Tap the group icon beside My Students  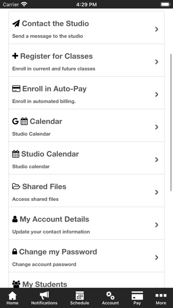click(x=16, y=284)
